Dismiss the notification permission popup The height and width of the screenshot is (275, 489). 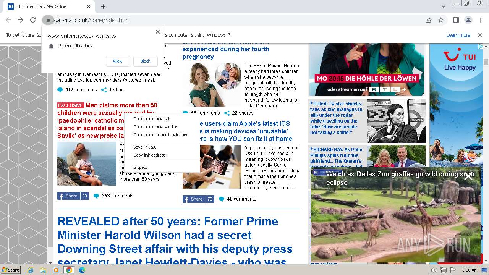click(x=158, y=32)
